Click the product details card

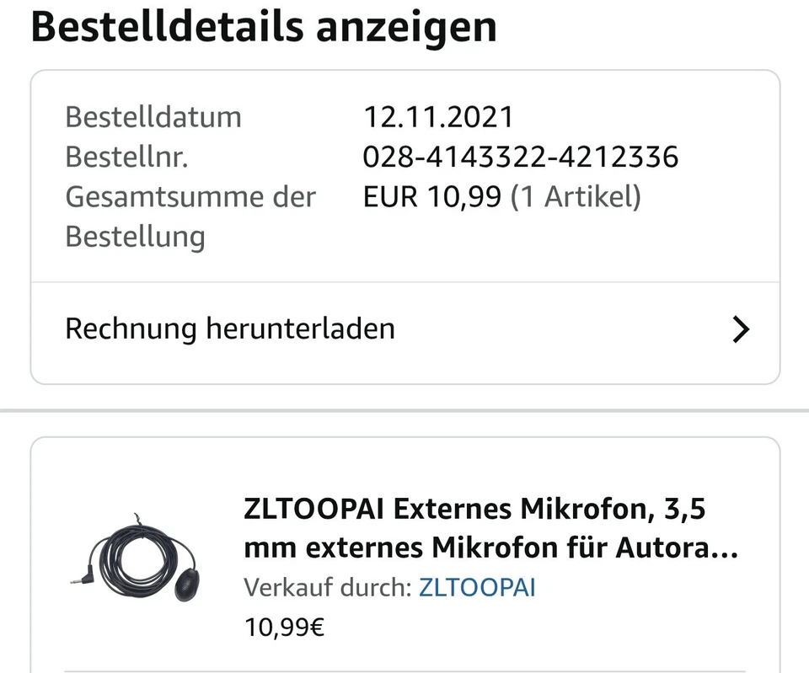(404, 556)
